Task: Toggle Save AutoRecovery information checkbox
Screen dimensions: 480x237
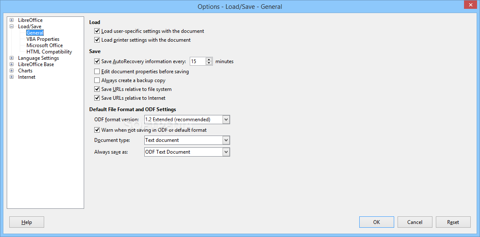Action: pos(97,61)
